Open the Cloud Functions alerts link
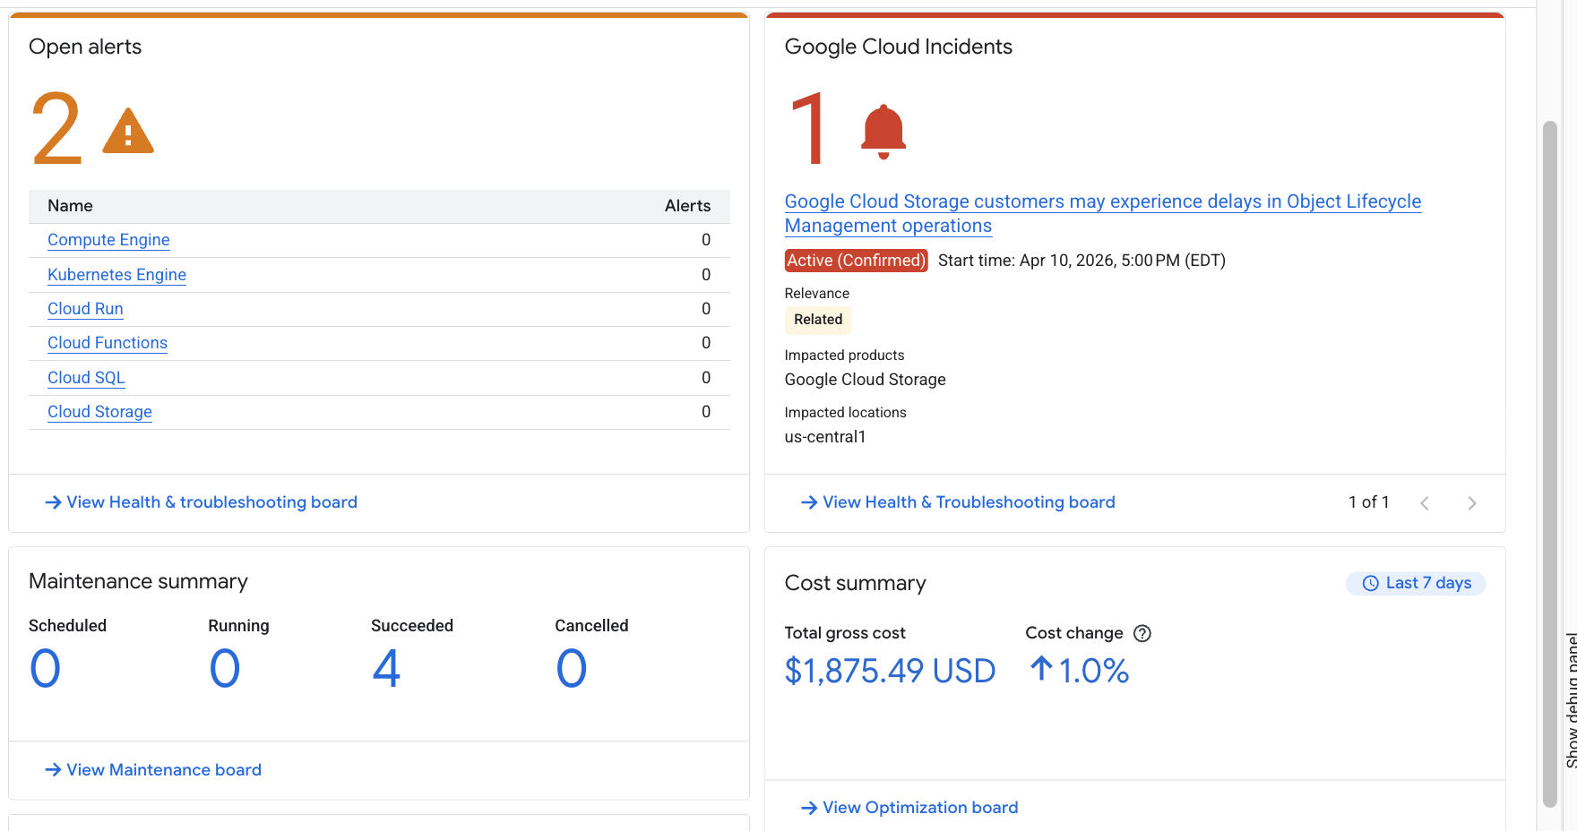 coord(108,343)
